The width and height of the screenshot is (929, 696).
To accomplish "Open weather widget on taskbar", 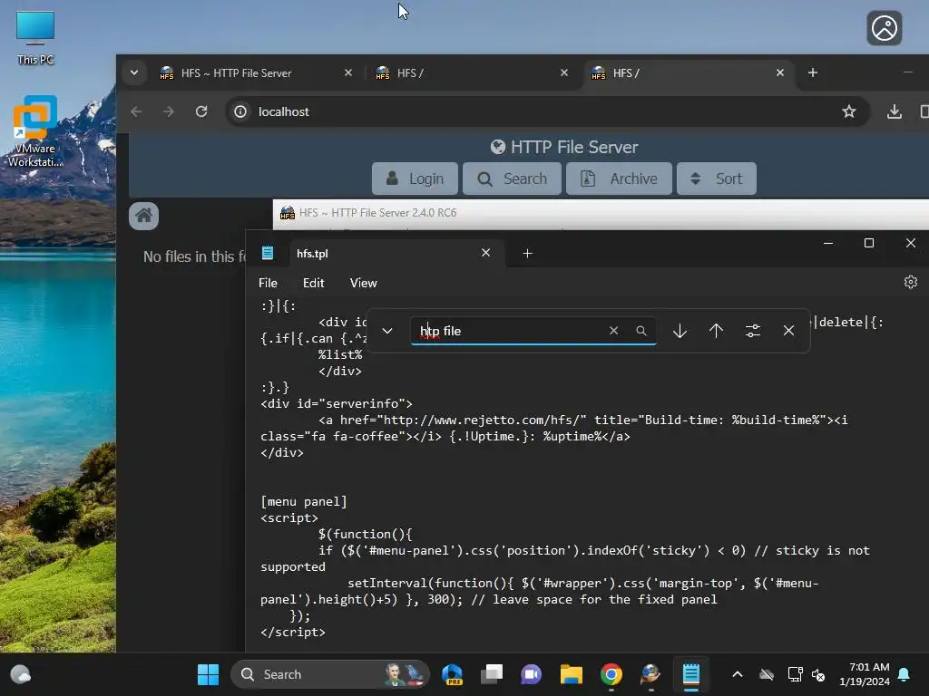I will (x=21, y=674).
